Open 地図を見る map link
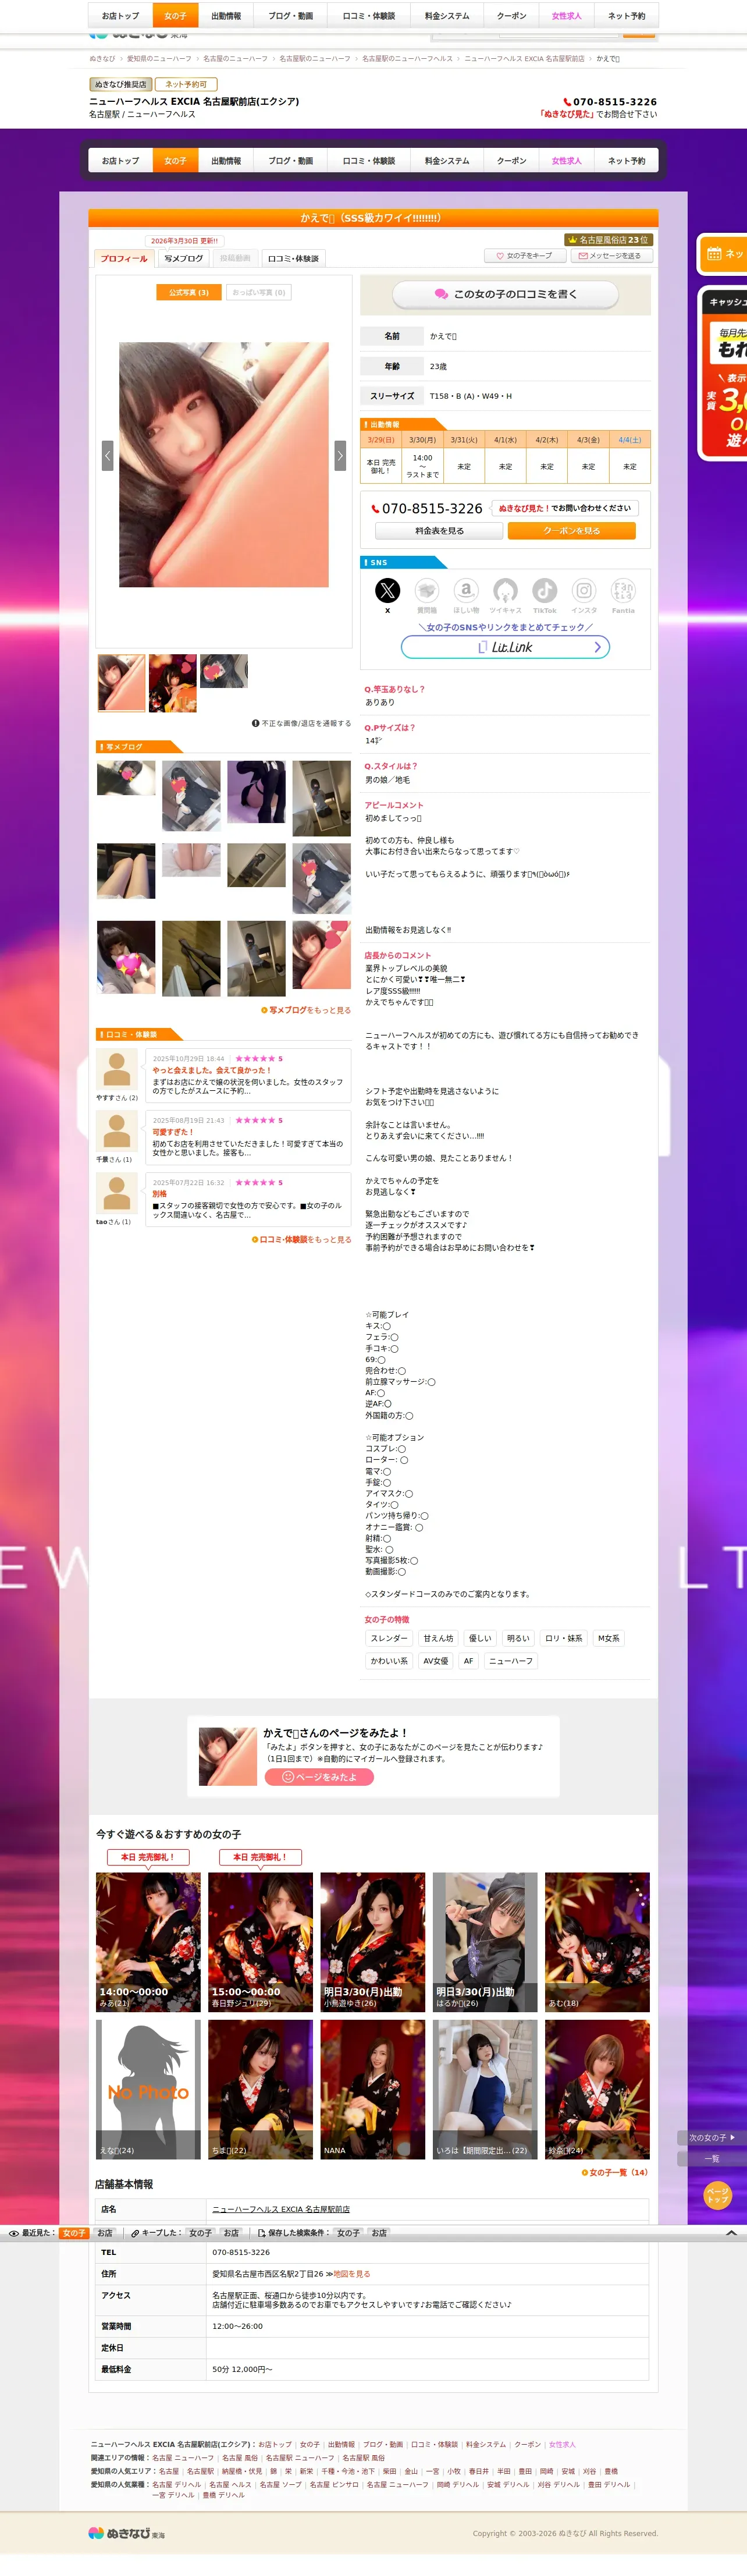Viewport: 747px width, 2571px height. coord(351,2274)
